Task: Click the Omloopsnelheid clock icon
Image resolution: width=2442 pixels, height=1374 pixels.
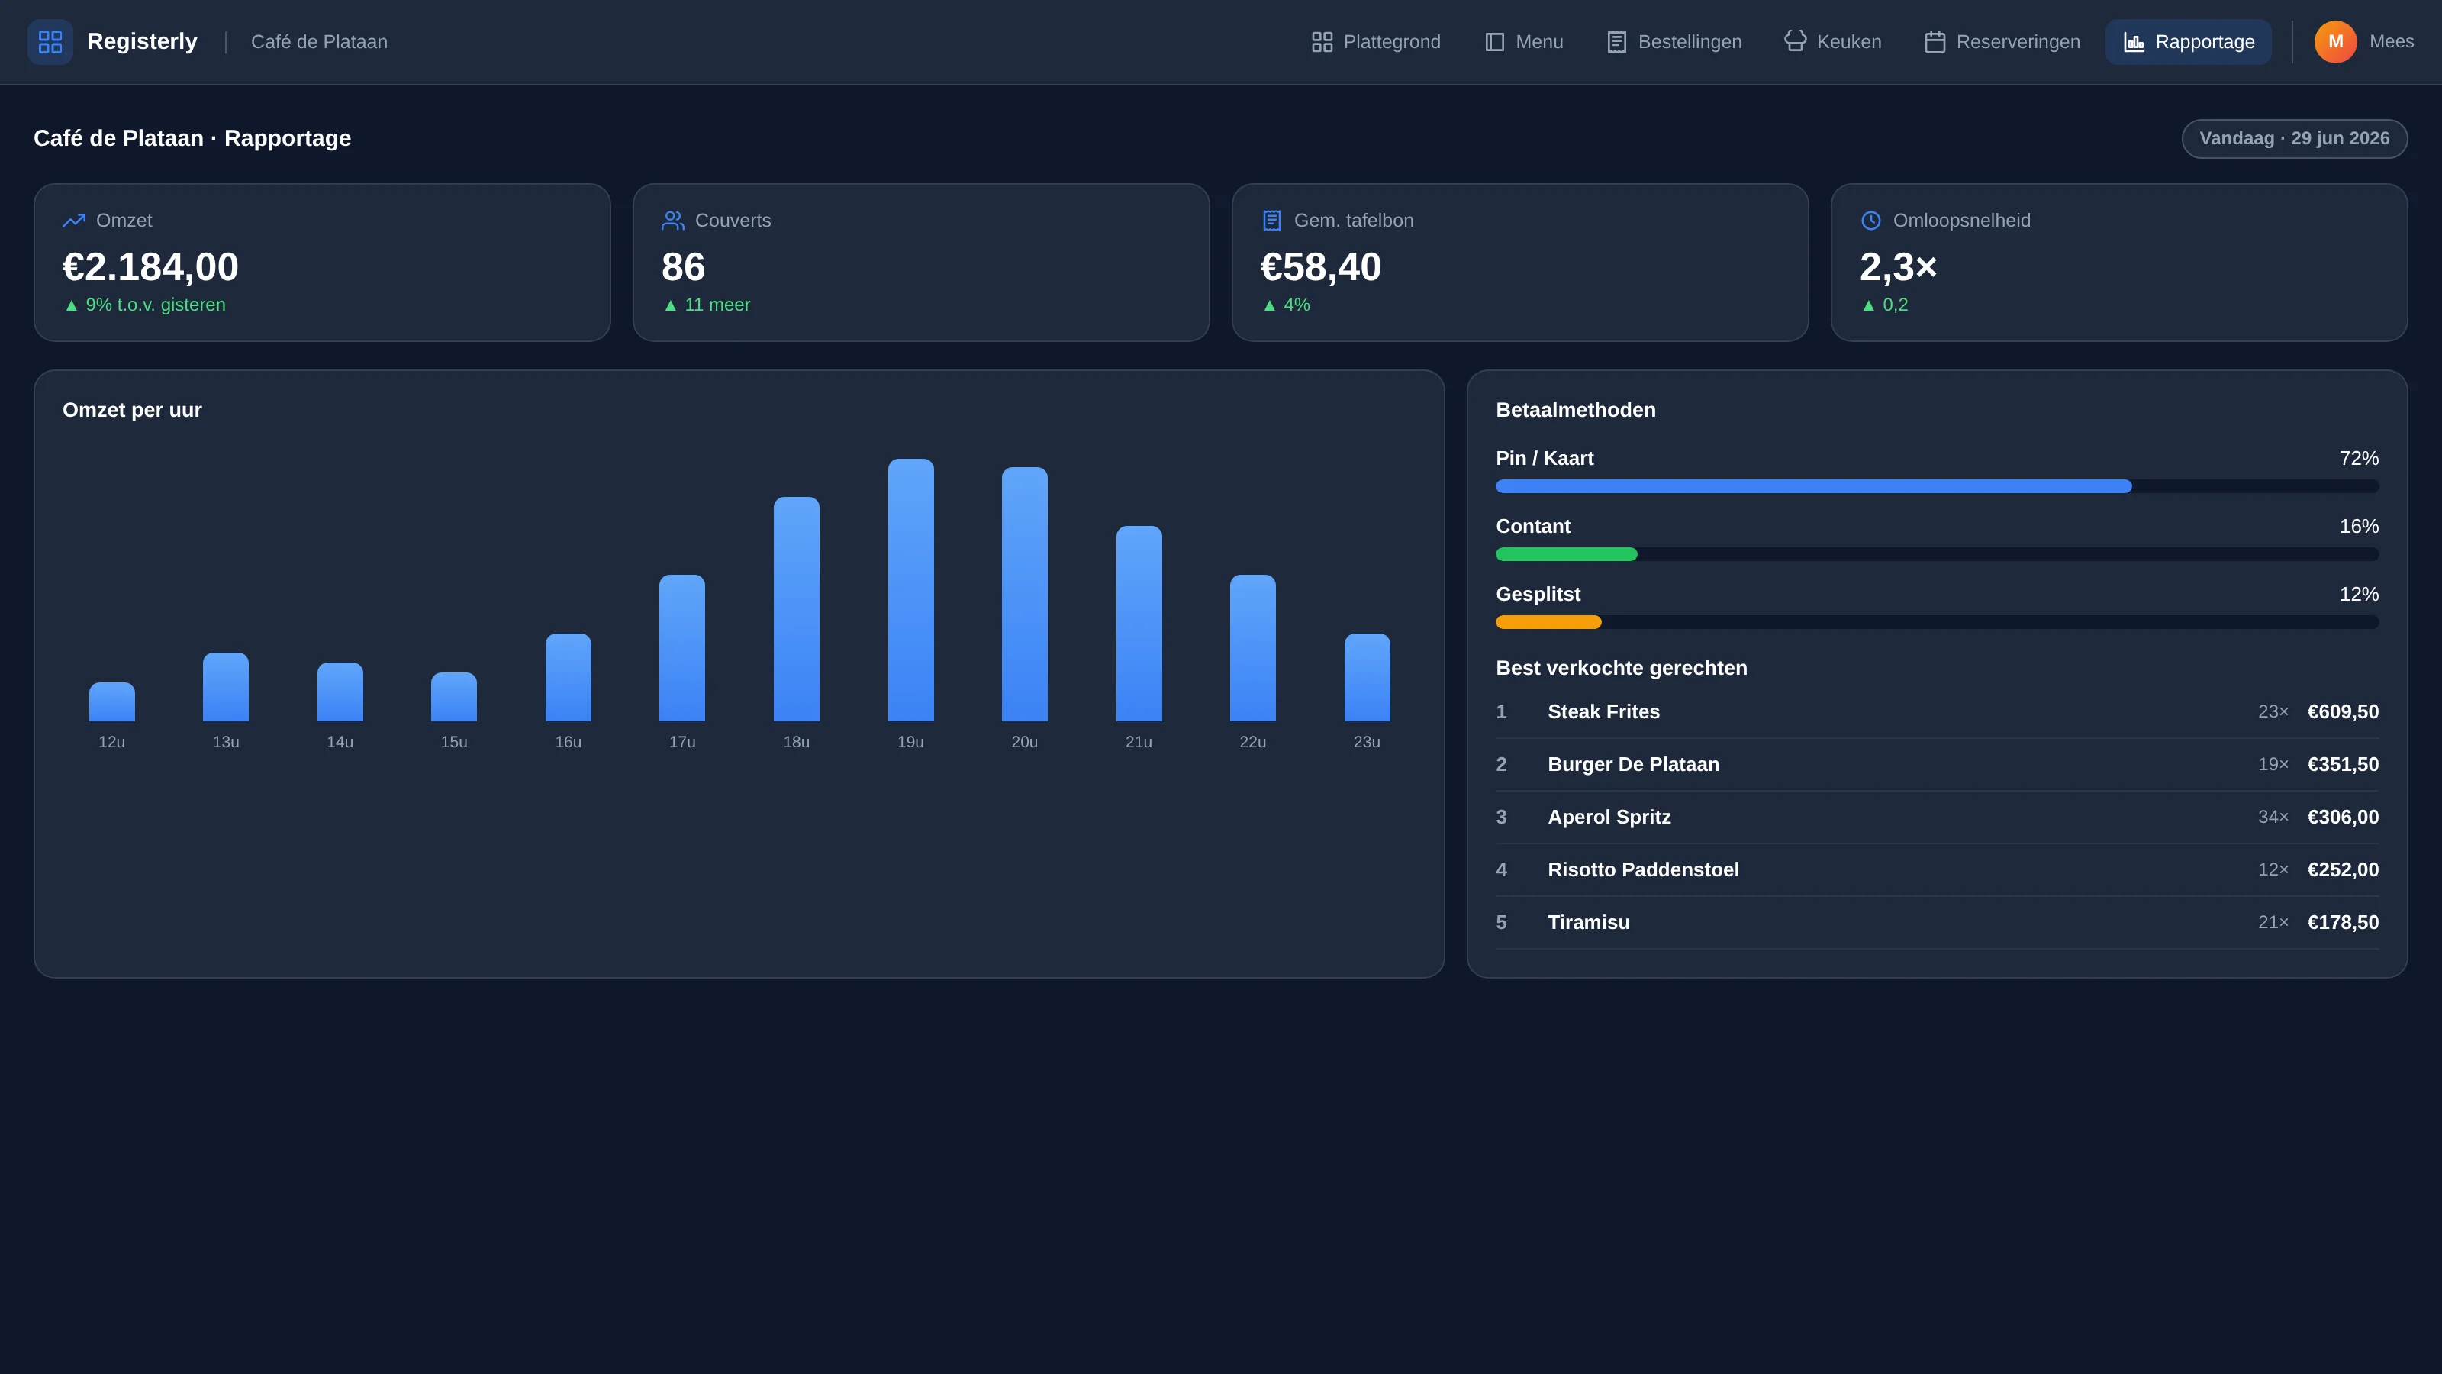Action: point(1870,220)
